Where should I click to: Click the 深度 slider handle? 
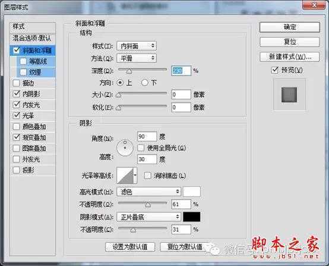[129, 71]
